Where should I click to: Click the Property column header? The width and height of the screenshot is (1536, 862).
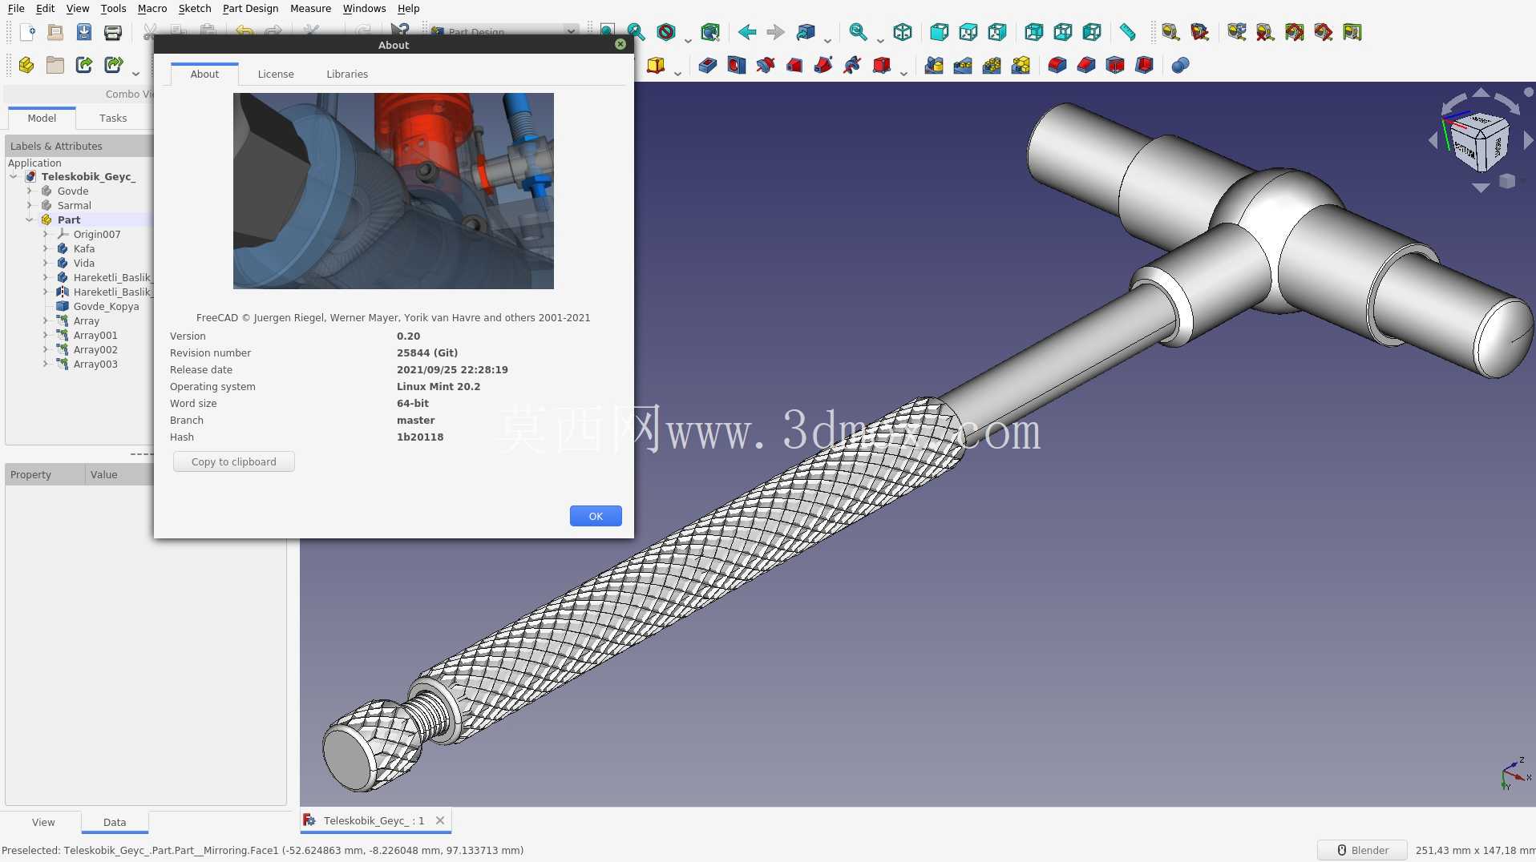(45, 474)
